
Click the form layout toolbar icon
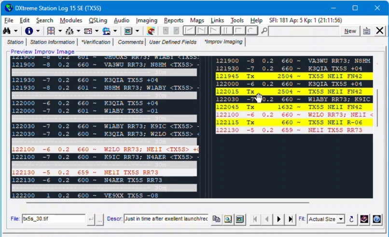[x=88, y=31]
